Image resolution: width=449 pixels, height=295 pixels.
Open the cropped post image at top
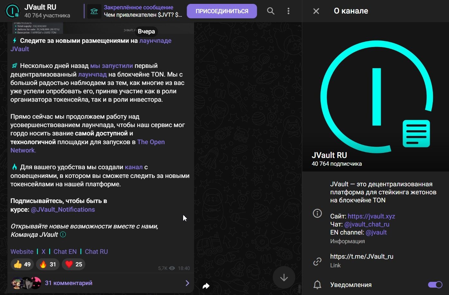tap(100, 28)
